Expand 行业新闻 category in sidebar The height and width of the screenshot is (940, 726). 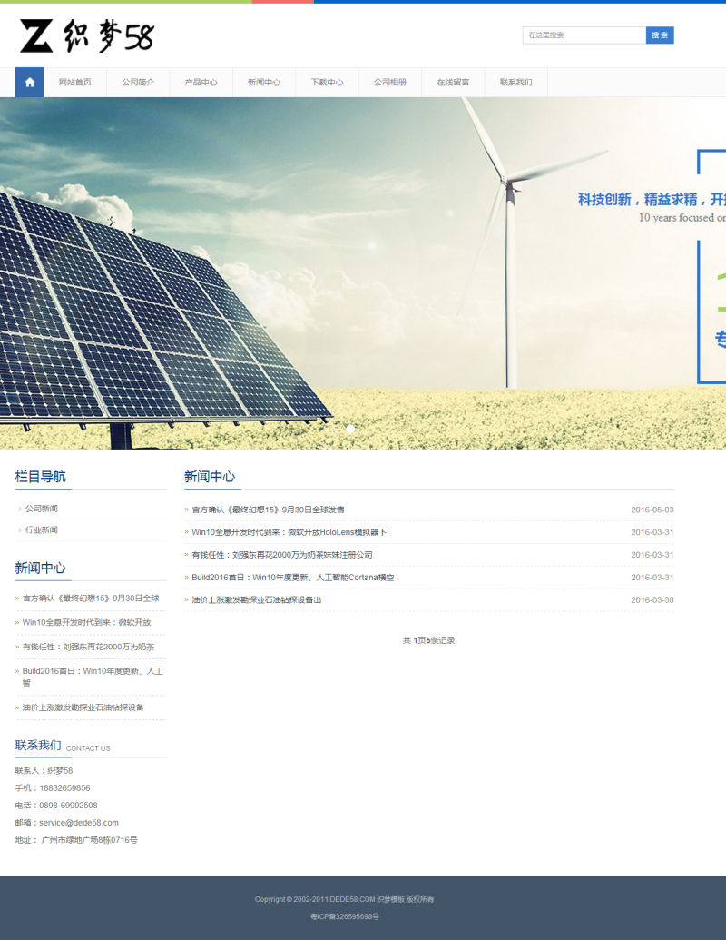[x=41, y=529]
